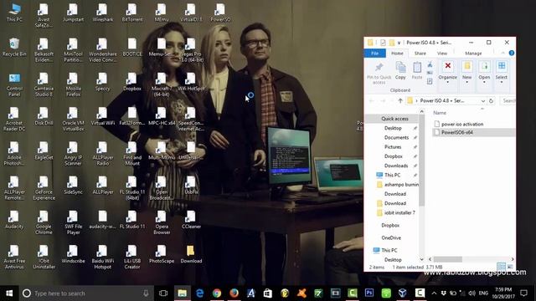
Task: Open Quick Access Toolbar customize dropdown arrow
Action: [399, 43]
